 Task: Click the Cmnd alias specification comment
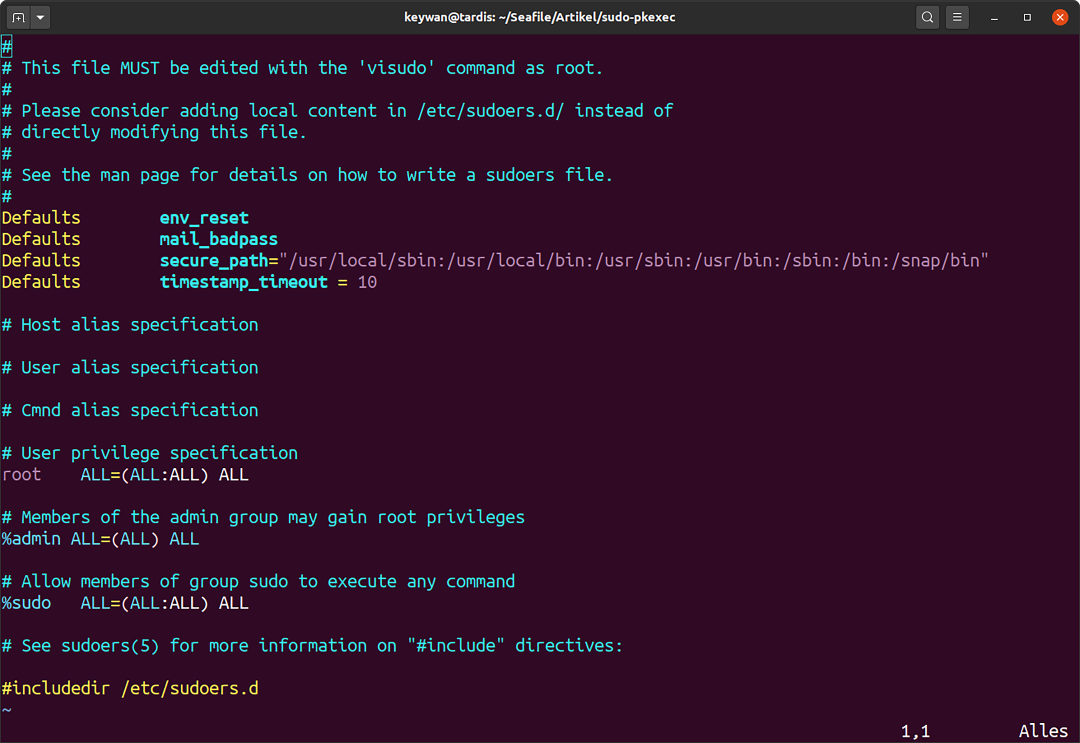coord(130,410)
